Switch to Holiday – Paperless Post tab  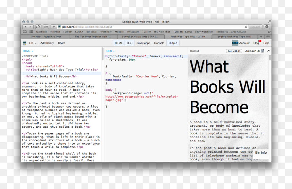click(46, 37)
